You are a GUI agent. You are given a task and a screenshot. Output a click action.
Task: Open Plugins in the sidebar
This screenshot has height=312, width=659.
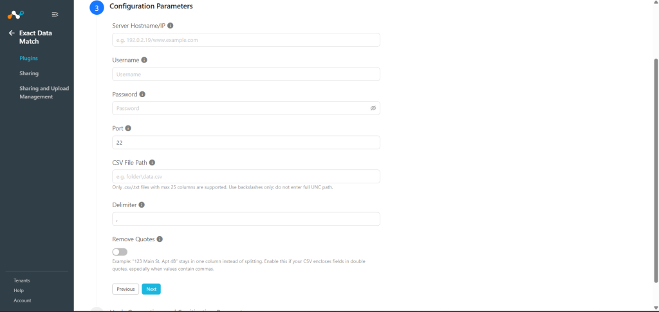click(28, 59)
